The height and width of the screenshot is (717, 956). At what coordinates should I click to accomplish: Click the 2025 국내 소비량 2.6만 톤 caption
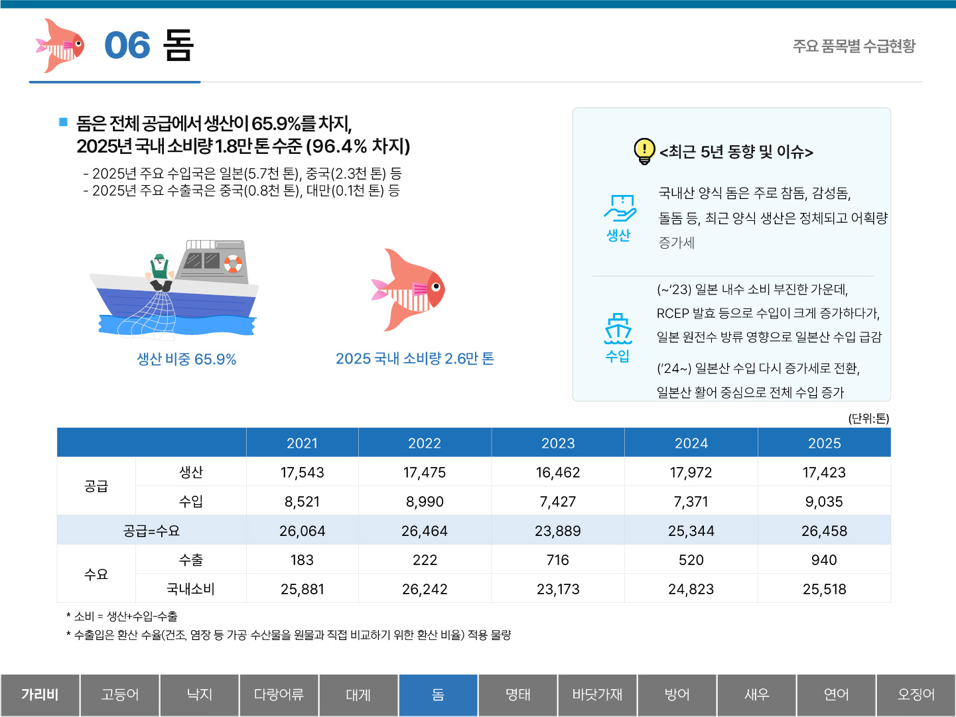point(415,358)
